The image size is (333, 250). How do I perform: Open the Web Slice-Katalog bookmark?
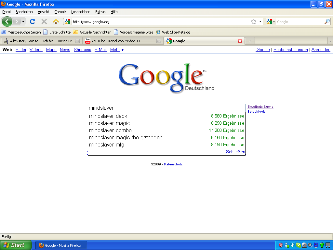(173, 32)
